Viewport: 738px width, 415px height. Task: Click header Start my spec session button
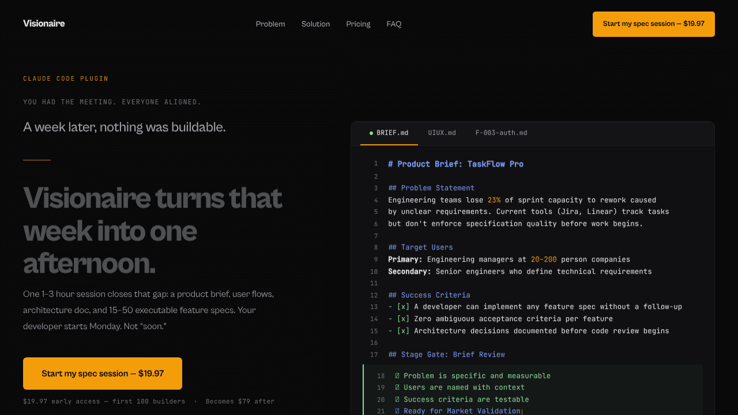pos(654,24)
